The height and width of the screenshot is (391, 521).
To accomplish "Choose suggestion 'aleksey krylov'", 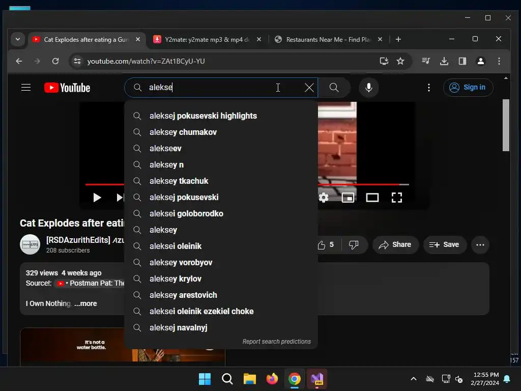I will point(221,278).
